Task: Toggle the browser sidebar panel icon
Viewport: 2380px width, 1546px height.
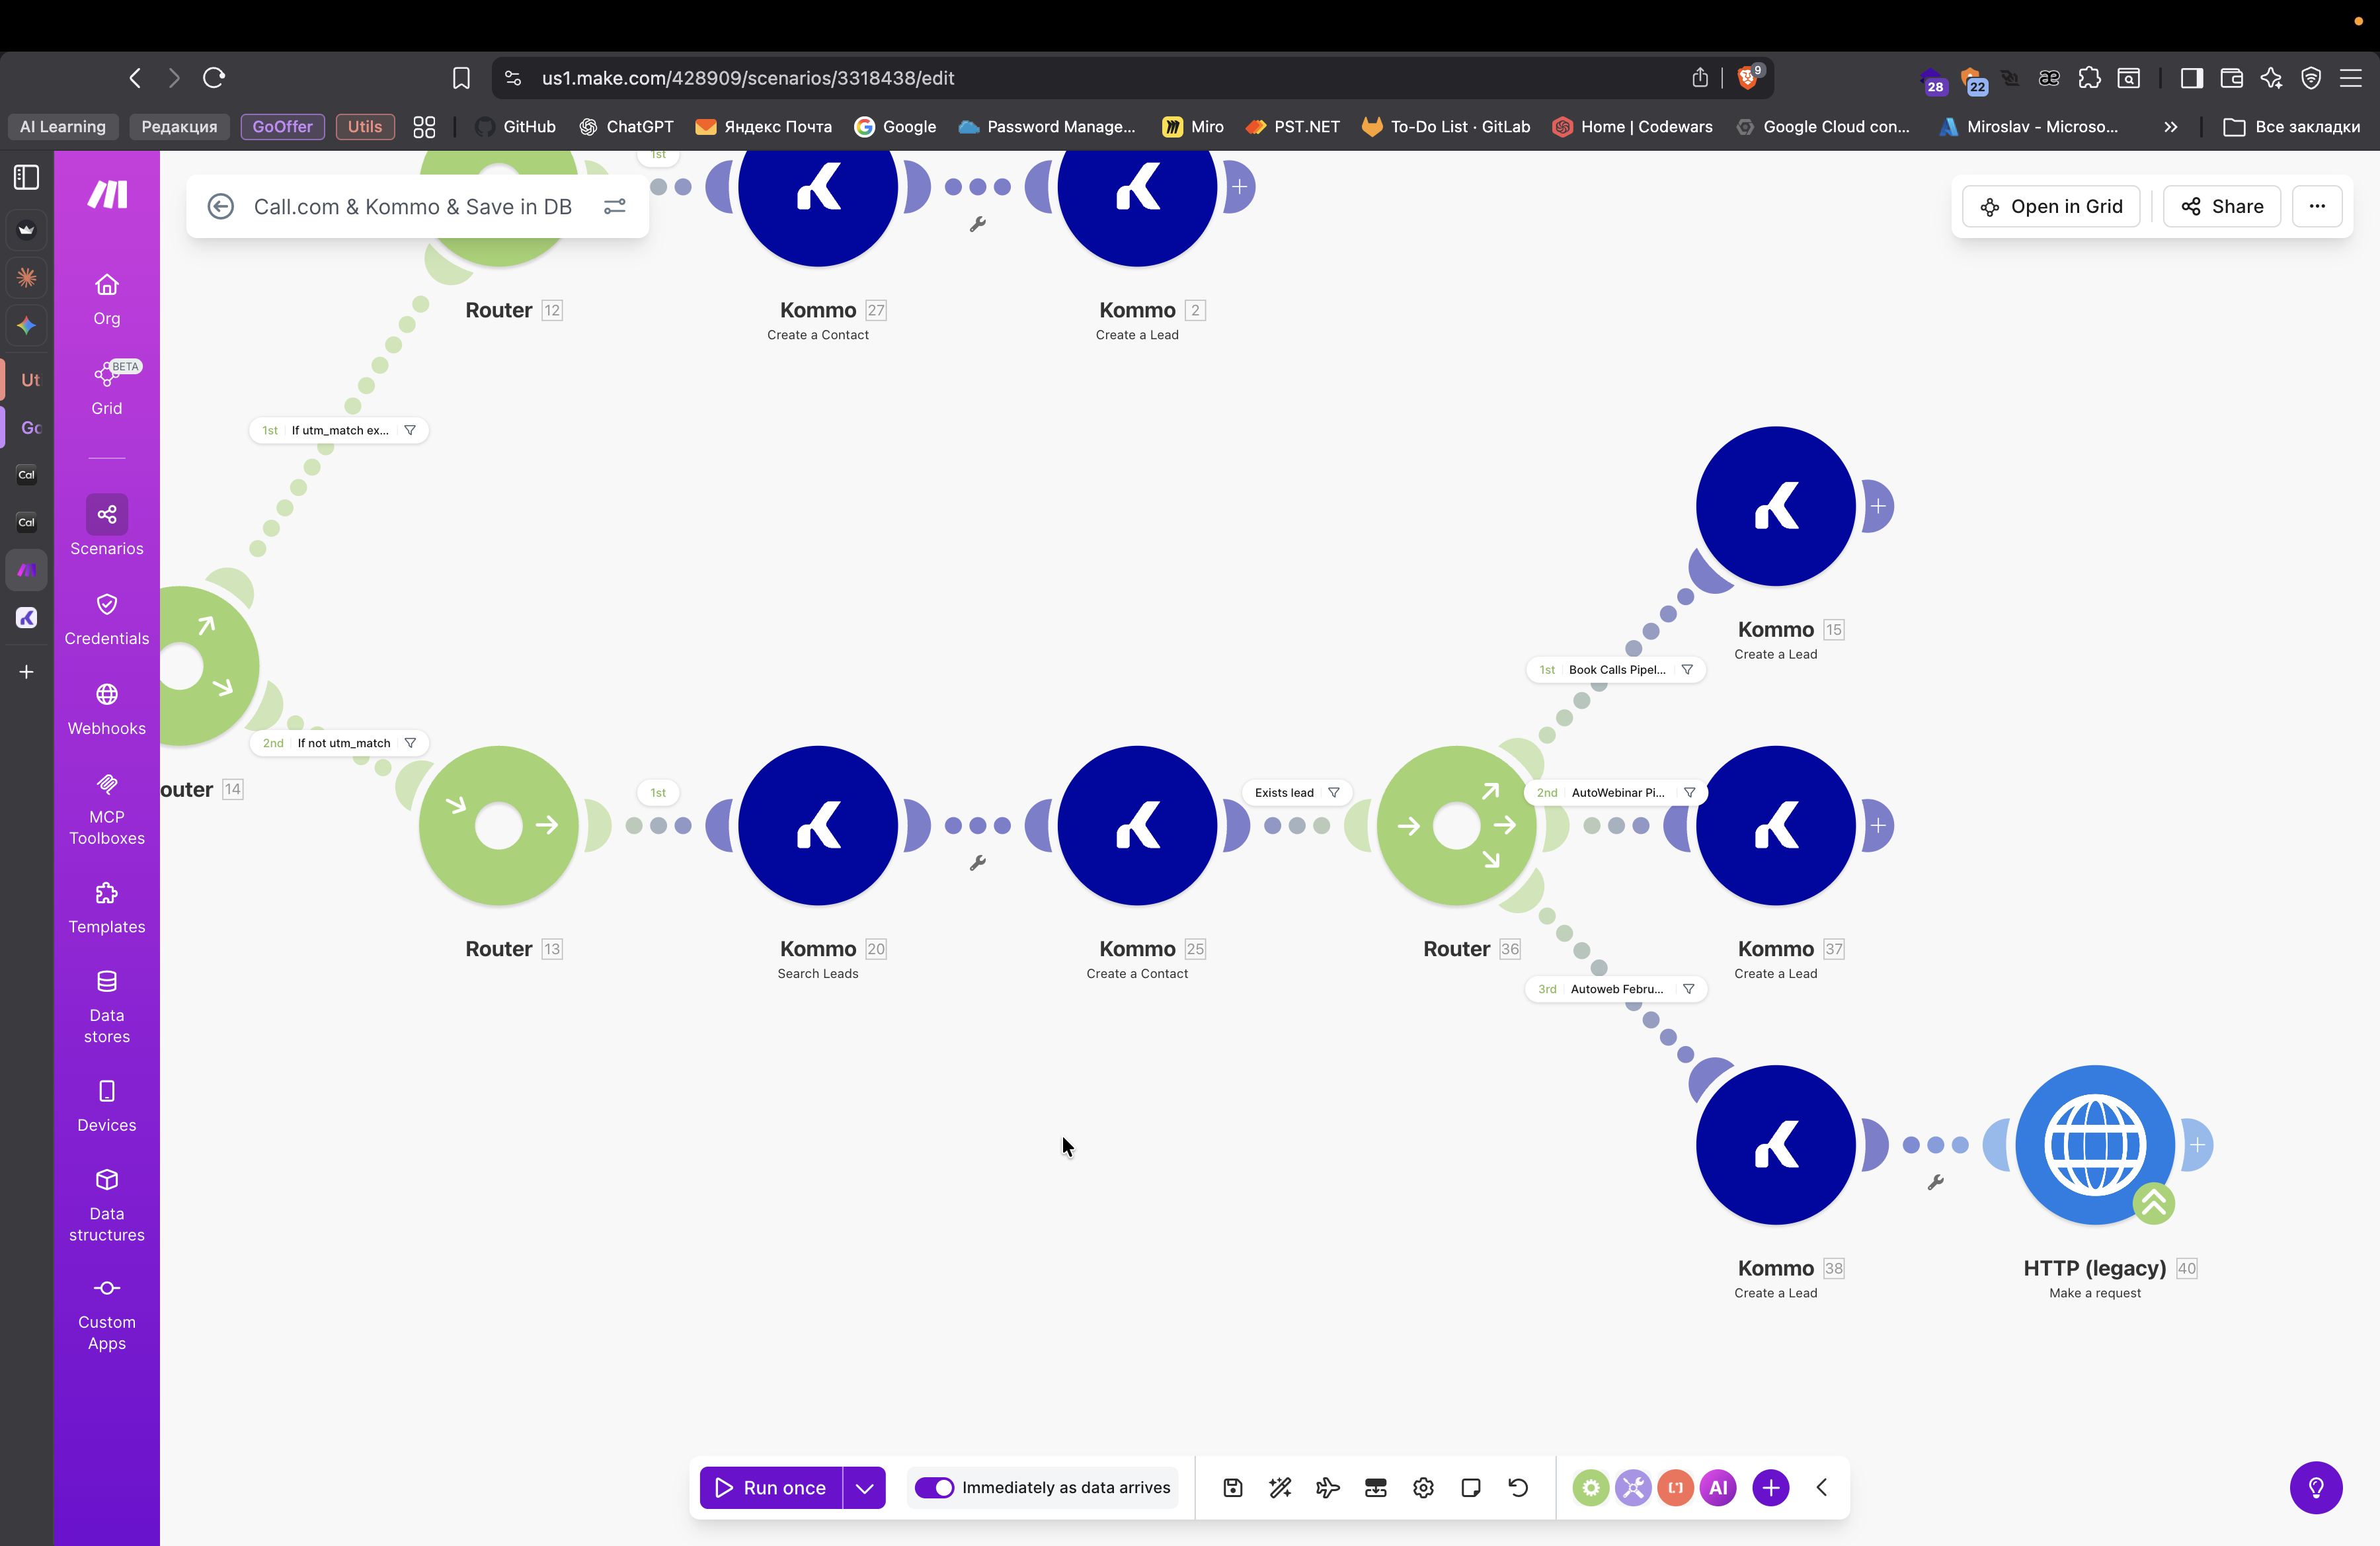Action: (2191, 78)
